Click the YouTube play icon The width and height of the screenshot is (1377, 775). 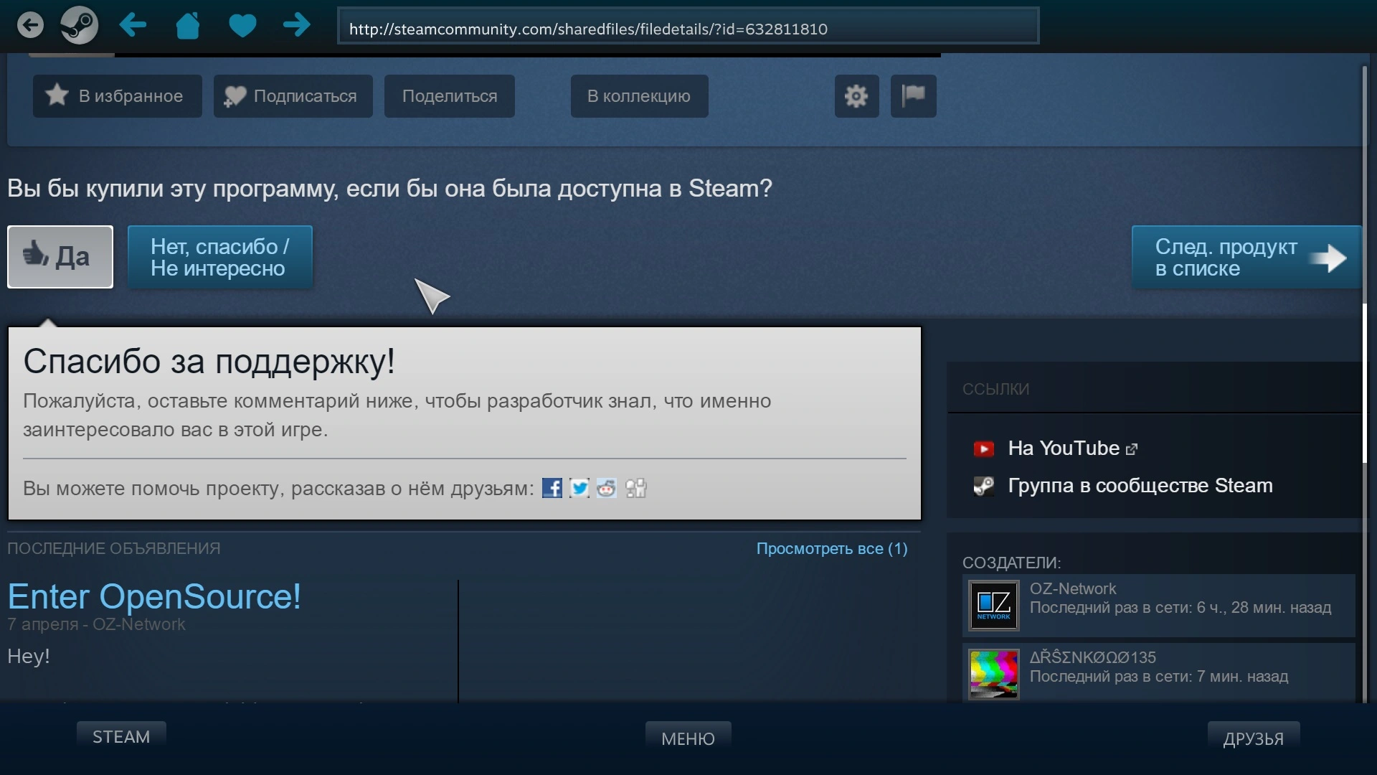[984, 448]
